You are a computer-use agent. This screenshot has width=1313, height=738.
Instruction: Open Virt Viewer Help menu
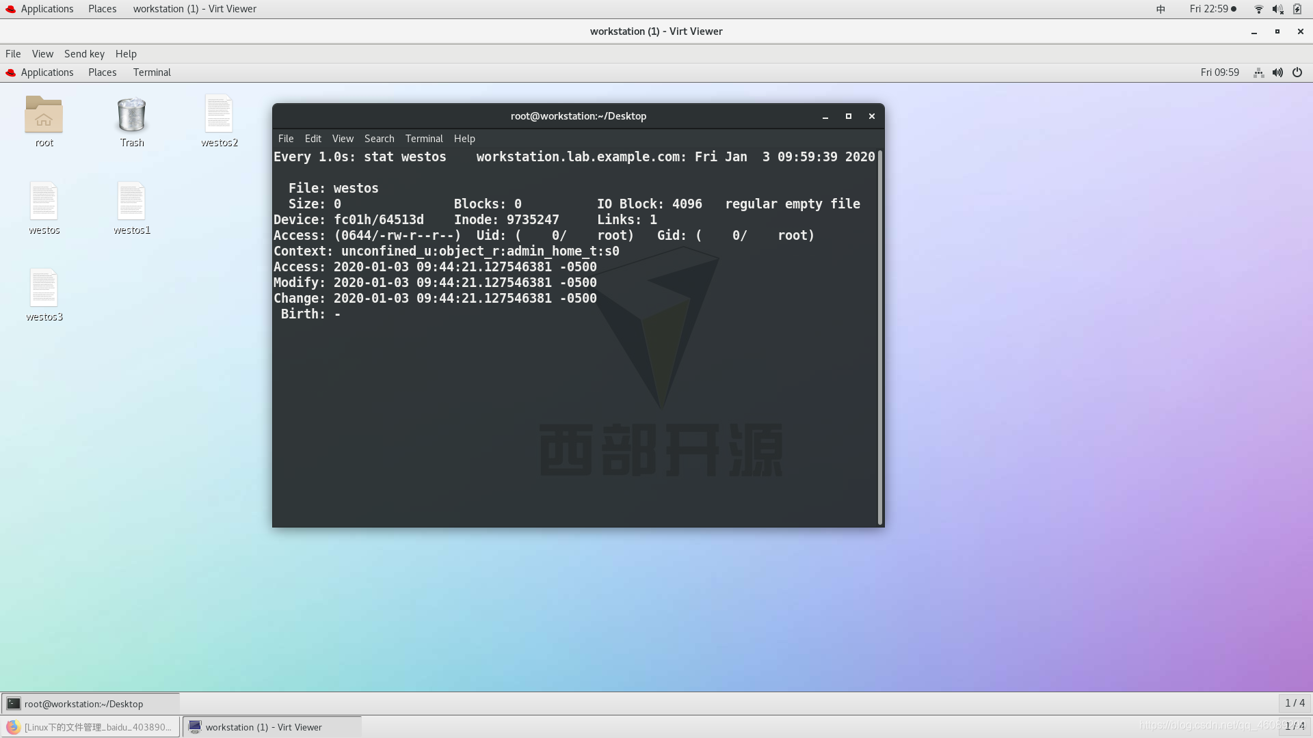[126, 54]
